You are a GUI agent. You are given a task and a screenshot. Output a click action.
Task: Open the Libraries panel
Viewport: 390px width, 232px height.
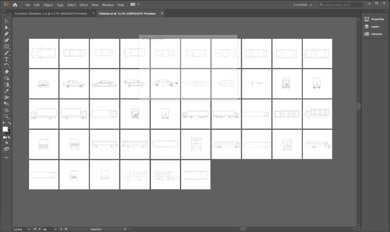[x=376, y=34]
